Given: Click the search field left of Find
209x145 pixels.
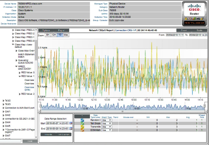Looking at the screenshot, I should (x=11, y=141).
